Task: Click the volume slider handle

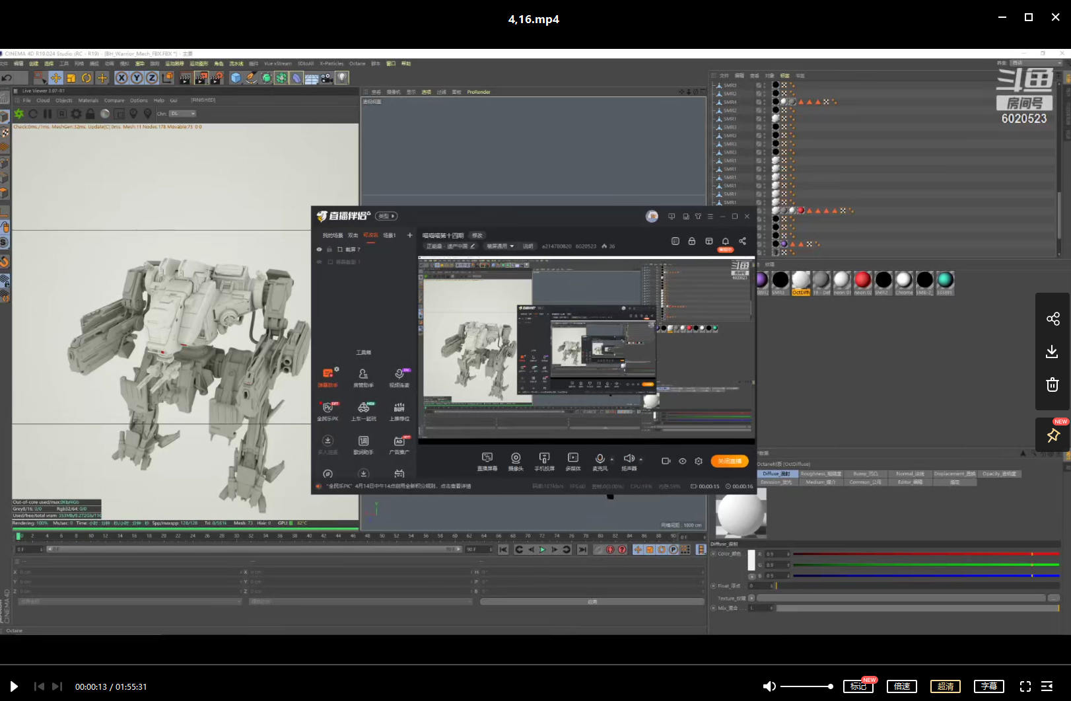Action: pyautogui.click(x=830, y=686)
